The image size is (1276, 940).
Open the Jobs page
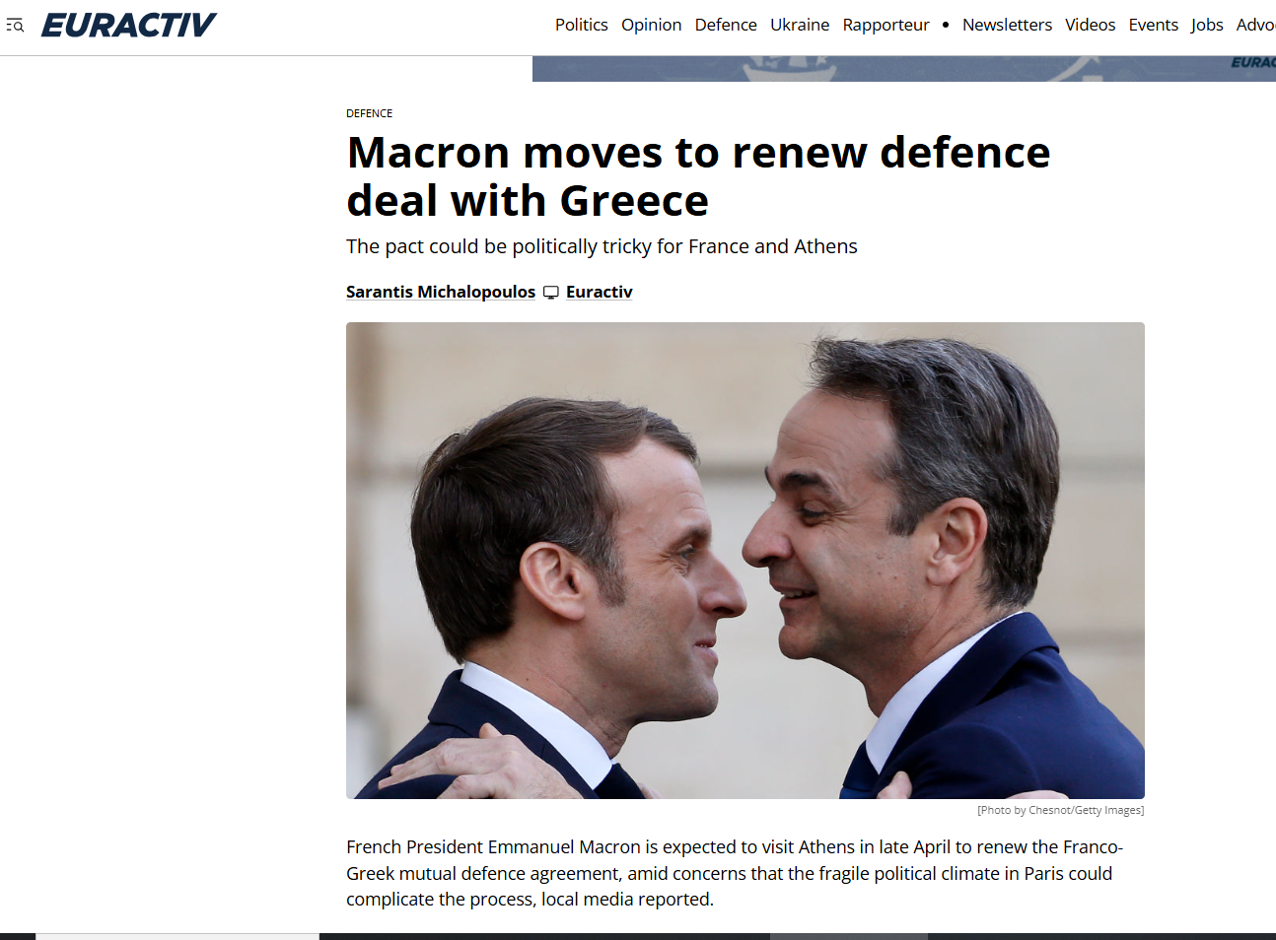point(1207,25)
